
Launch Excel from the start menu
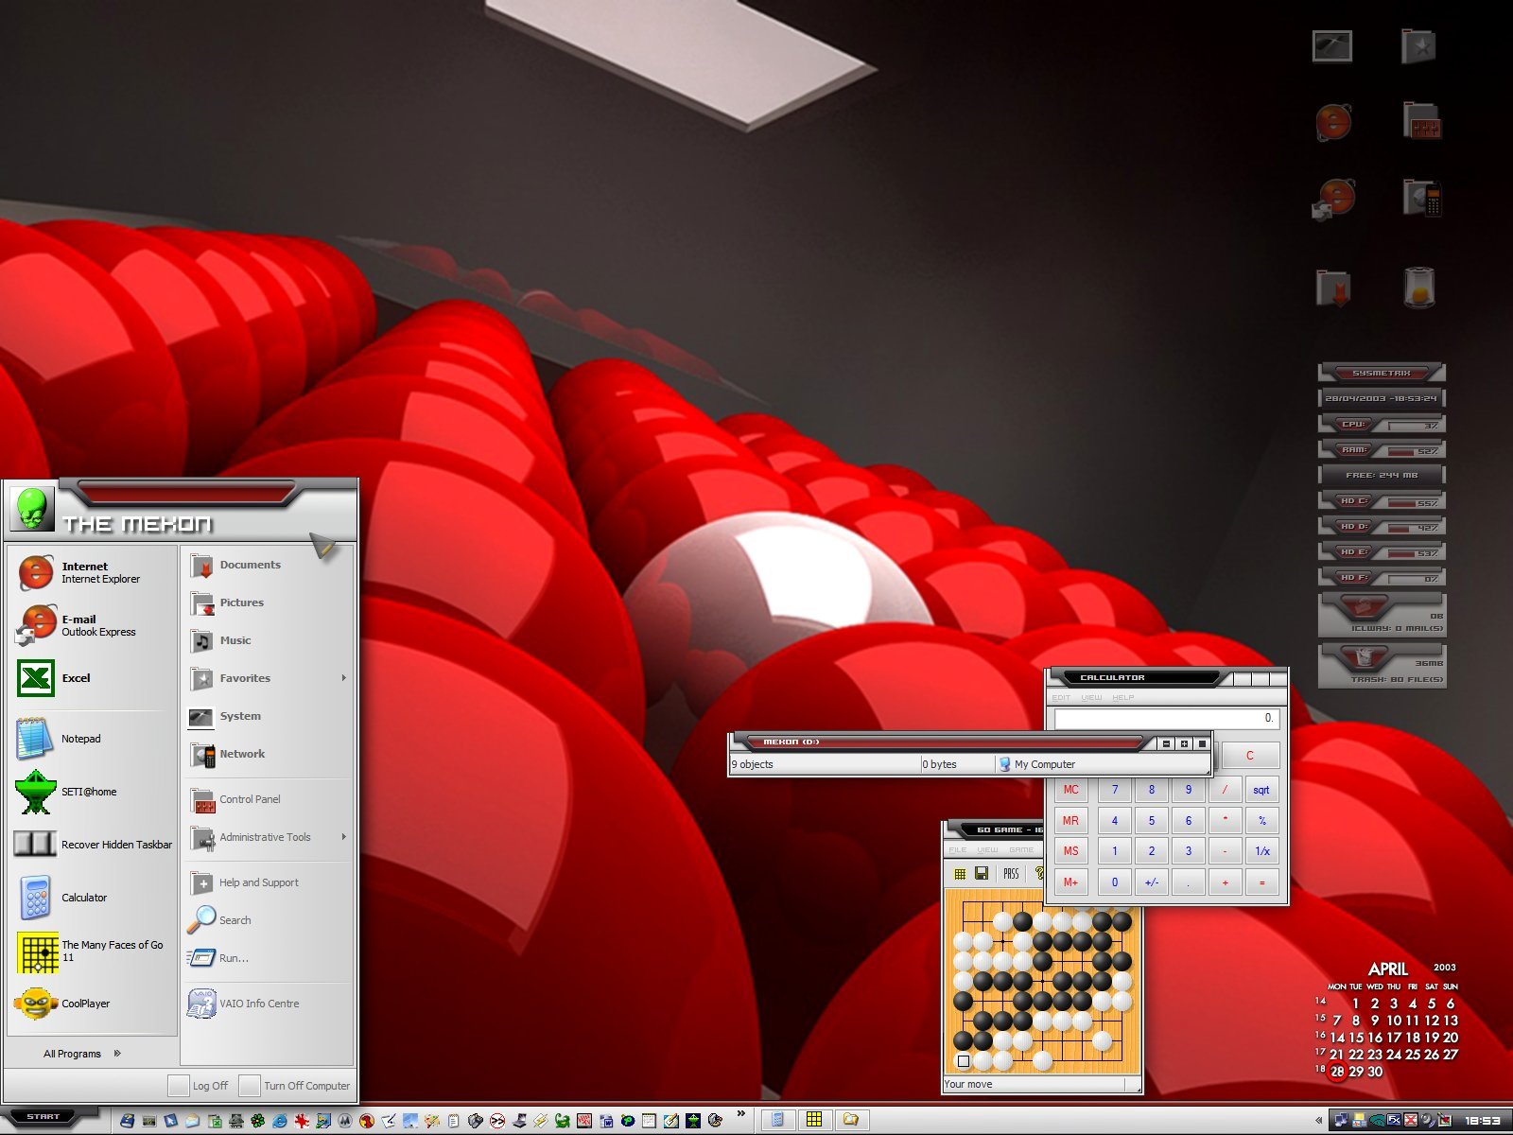93,678
